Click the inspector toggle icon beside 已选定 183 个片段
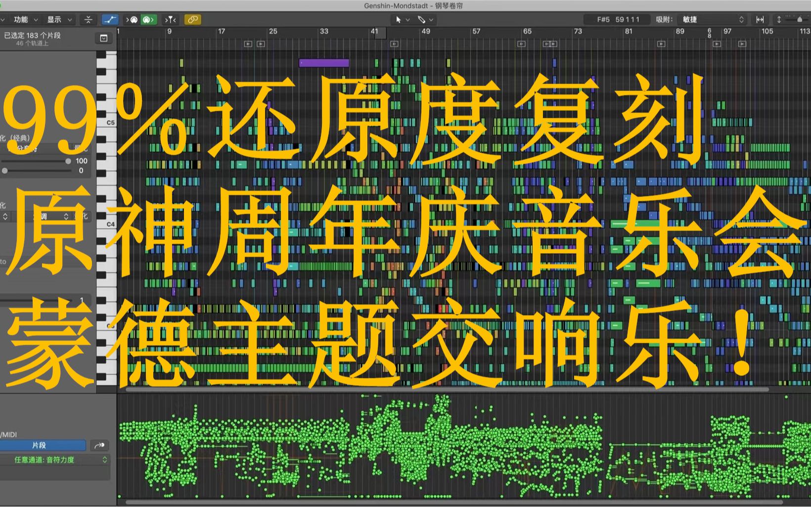This screenshot has height=507, width=811. click(103, 38)
